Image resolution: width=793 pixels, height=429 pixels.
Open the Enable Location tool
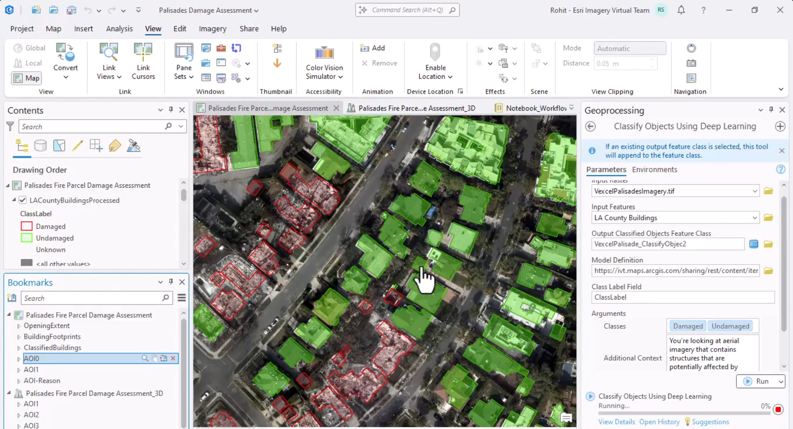pyautogui.click(x=435, y=62)
